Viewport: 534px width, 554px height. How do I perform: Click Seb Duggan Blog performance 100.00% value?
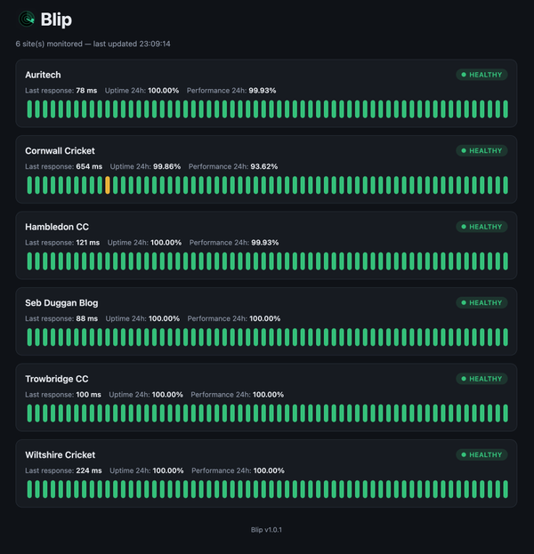click(265, 318)
